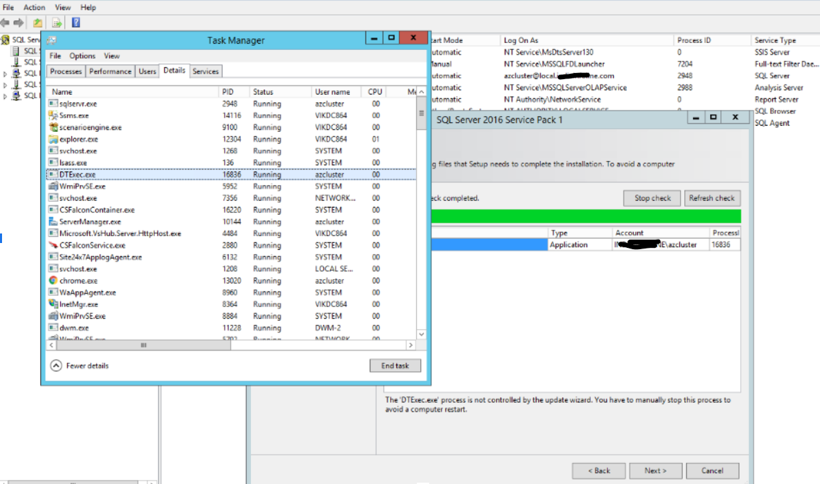Select the WmiPrvSE.exe icon with PID 8884
The width and height of the screenshot is (820, 484).
(x=53, y=316)
